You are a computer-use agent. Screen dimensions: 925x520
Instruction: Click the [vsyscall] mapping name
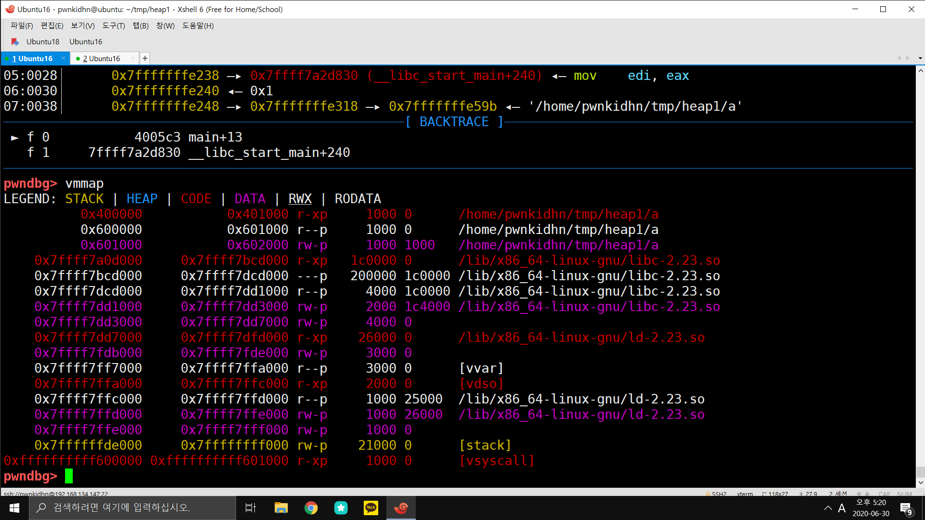pyautogui.click(x=497, y=461)
